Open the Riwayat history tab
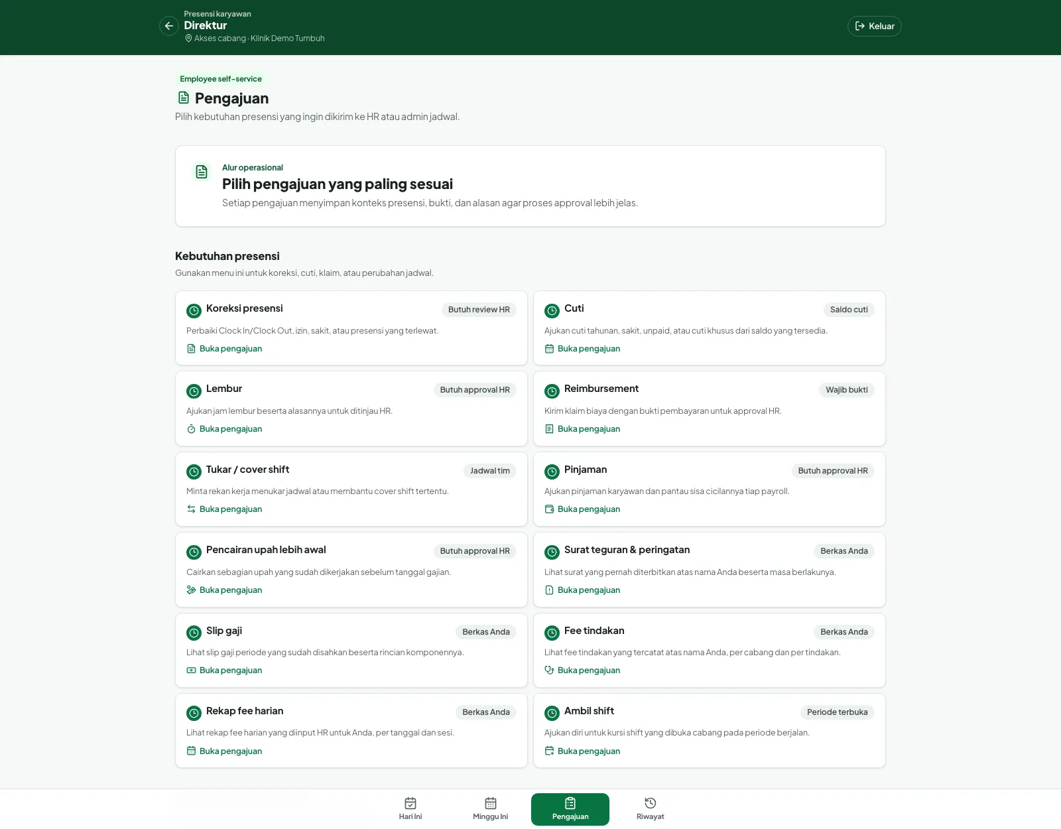This screenshot has height=829, width=1061. coord(651,809)
